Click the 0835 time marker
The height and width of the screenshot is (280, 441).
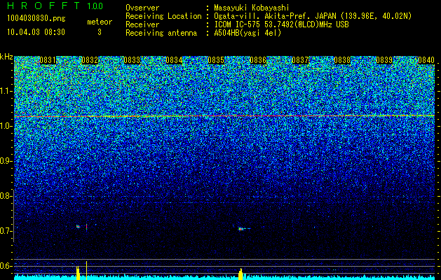pyautogui.click(x=216, y=60)
